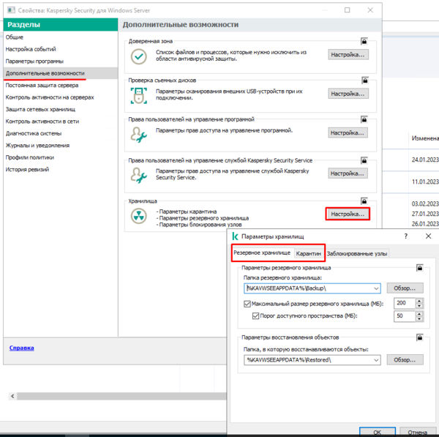Open the Справка help link
This screenshot has height=437, width=439.
tap(21, 348)
